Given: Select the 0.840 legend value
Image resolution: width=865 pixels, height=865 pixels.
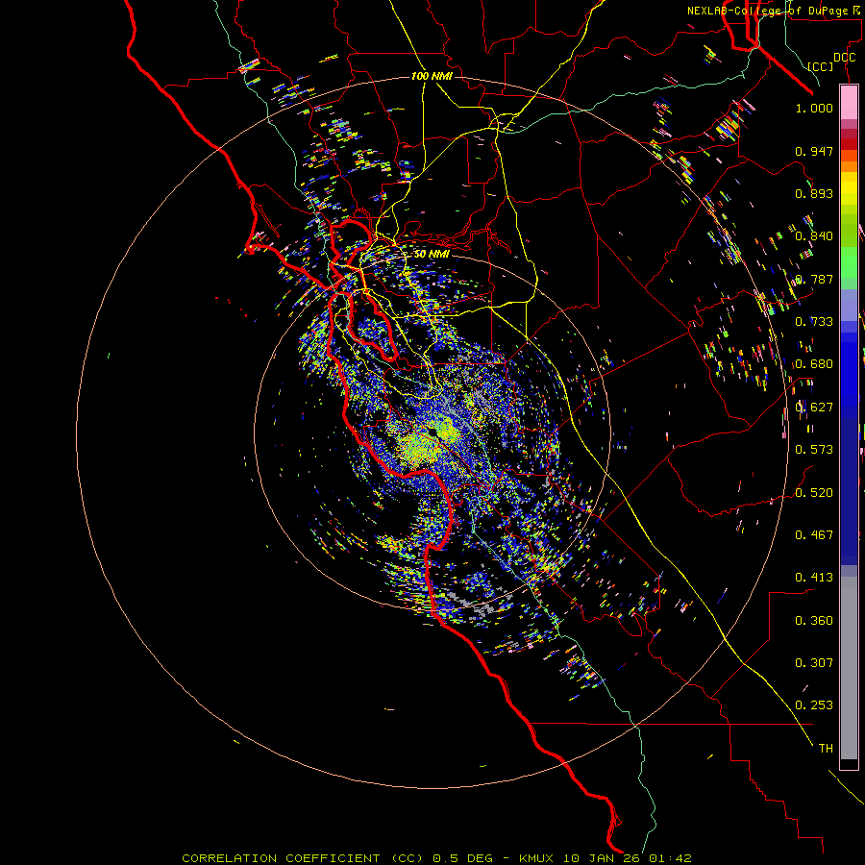Looking at the screenshot, I should [x=814, y=236].
